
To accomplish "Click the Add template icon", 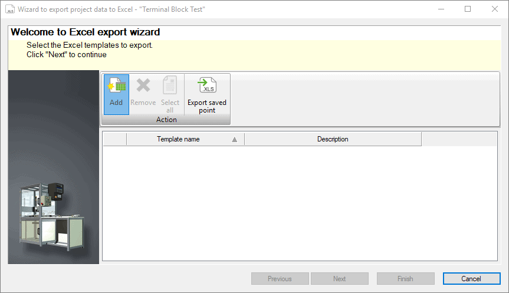I will click(116, 94).
